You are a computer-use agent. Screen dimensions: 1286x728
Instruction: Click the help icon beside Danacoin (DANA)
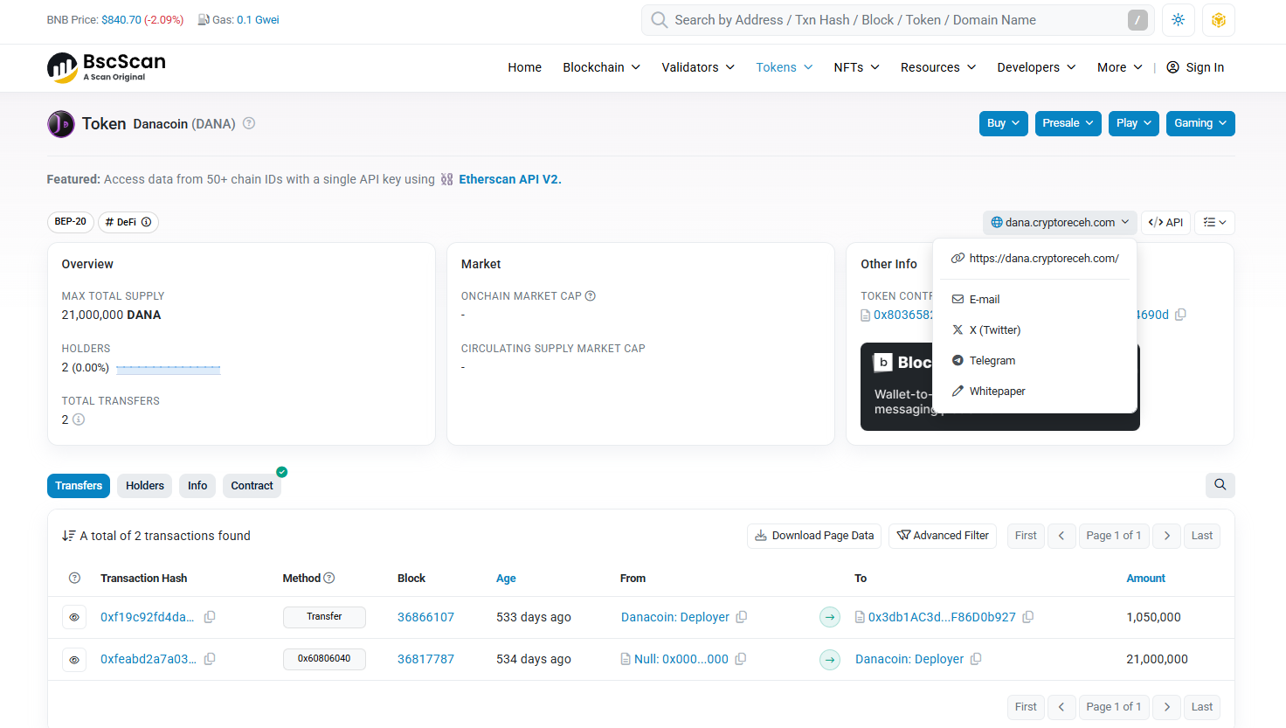(x=249, y=123)
